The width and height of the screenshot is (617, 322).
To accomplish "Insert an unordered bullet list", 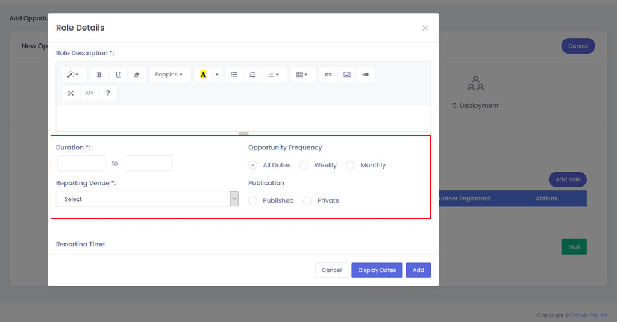I will 234,75.
